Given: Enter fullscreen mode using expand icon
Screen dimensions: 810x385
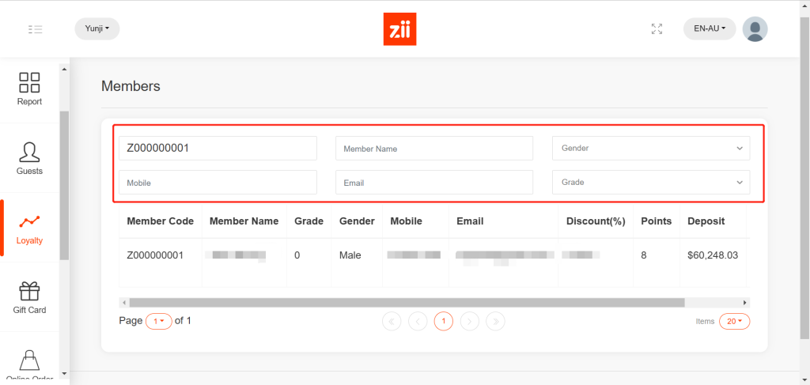Looking at the screenshot, I should pos(657,29).
